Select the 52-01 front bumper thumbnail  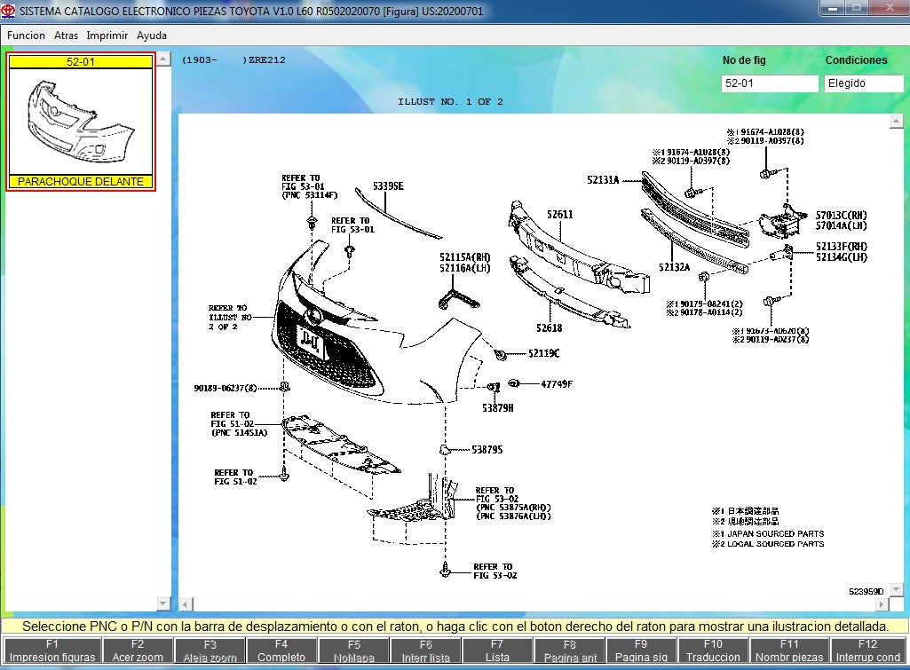point(81,122)
